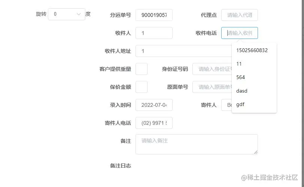Focus the 分运单号 input field
304x187 pixels.
(x=154, y=15)
